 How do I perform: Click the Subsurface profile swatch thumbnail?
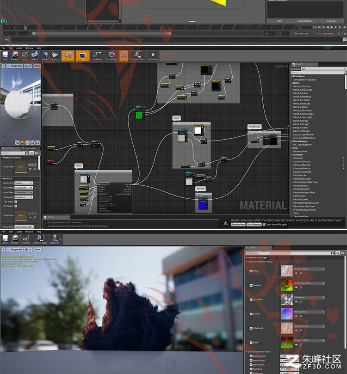pyautogui.click(x=21, y=215)
